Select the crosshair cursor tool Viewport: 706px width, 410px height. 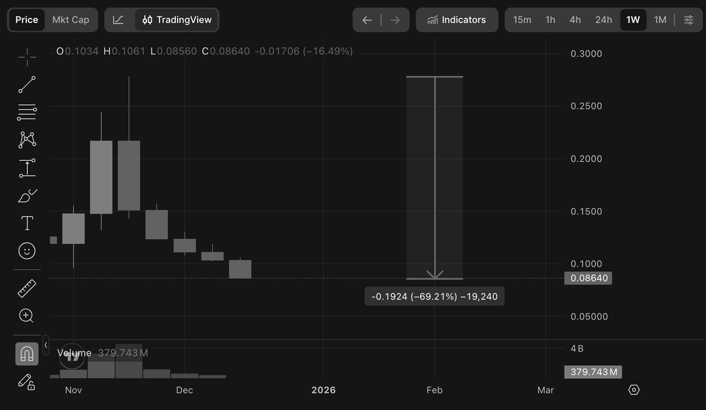click(27, 56)
